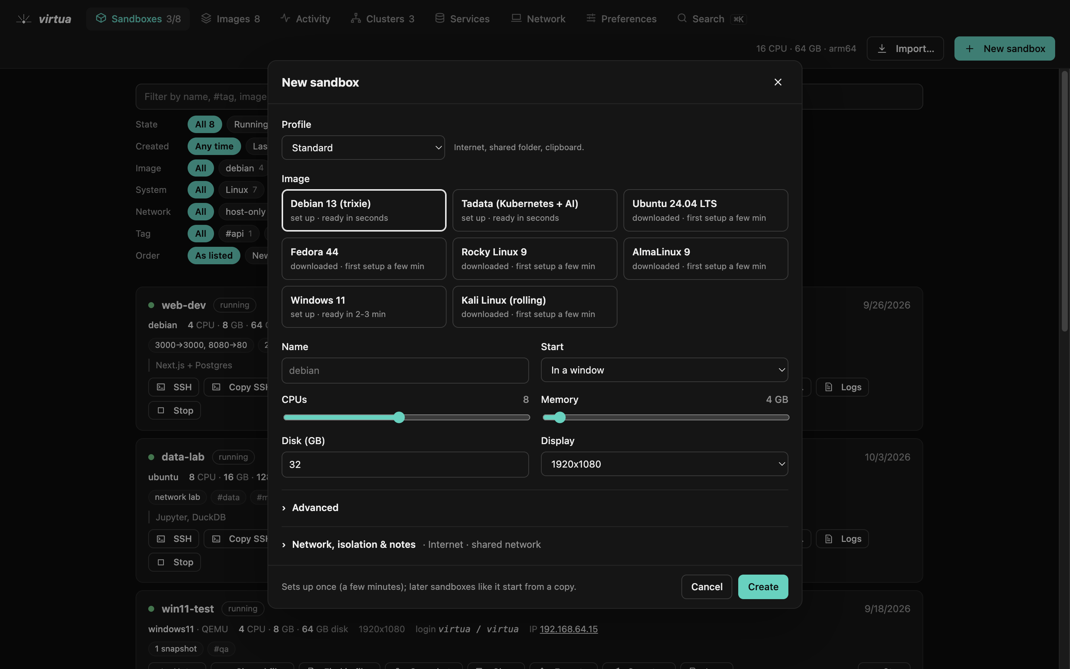Close the New sandbox dialog
This screenshot has height=669, width=1070.
778,82
